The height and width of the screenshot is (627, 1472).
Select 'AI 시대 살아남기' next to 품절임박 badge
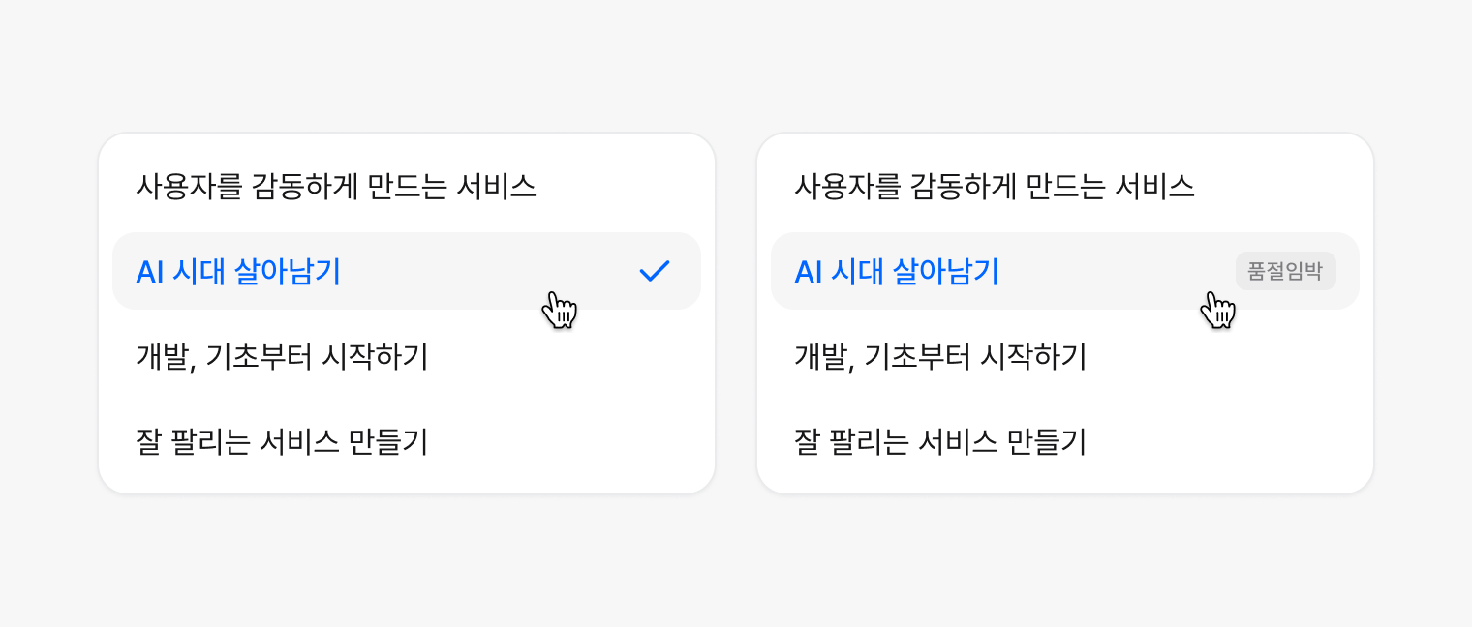pos(897,273)
